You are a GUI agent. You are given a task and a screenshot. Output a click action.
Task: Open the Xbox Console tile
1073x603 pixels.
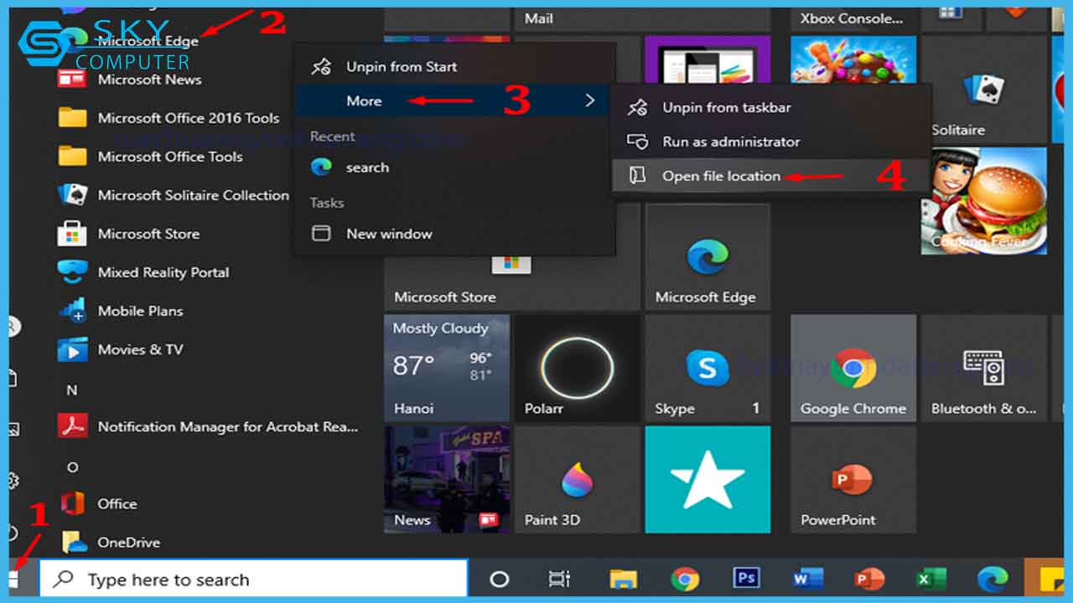click(853, 19)
